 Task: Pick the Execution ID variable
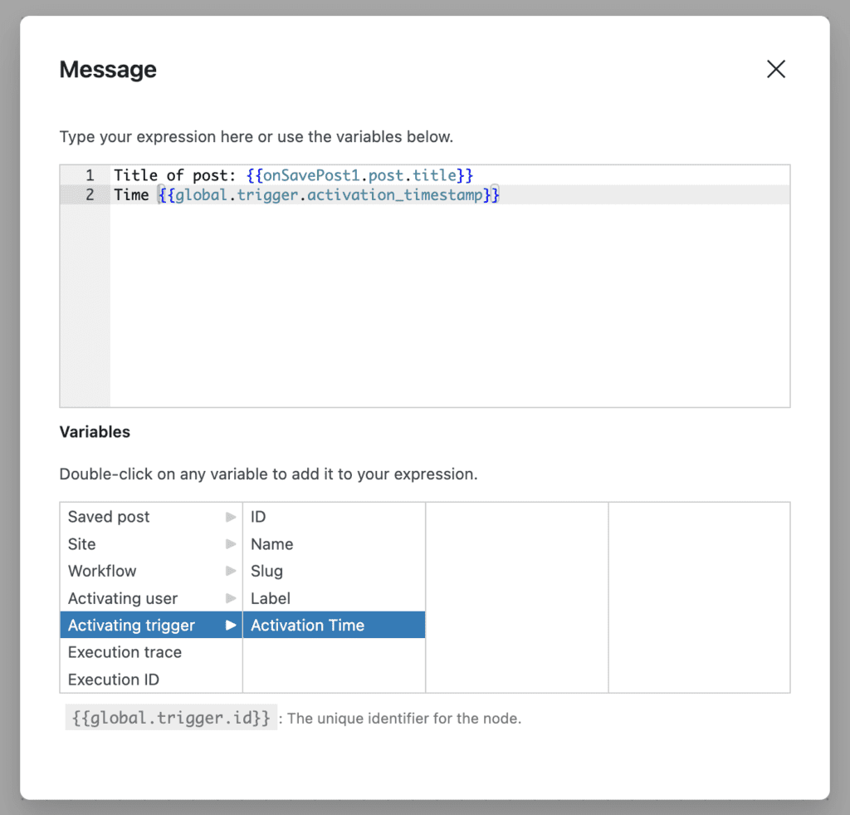pos(114,680)
